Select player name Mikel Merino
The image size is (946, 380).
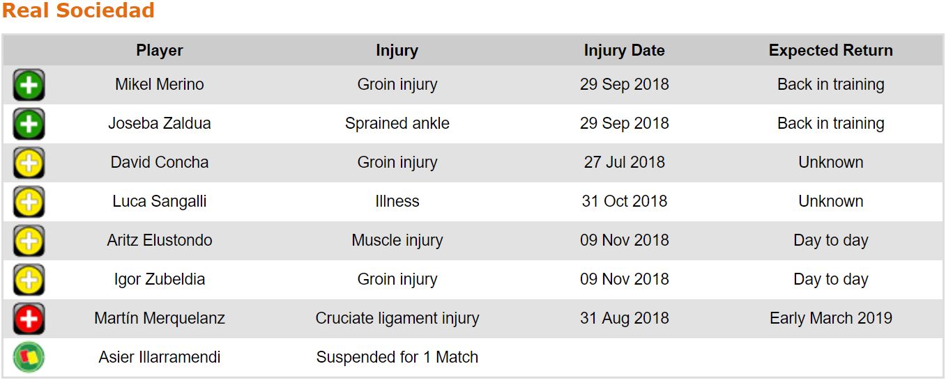pos(160,85)
